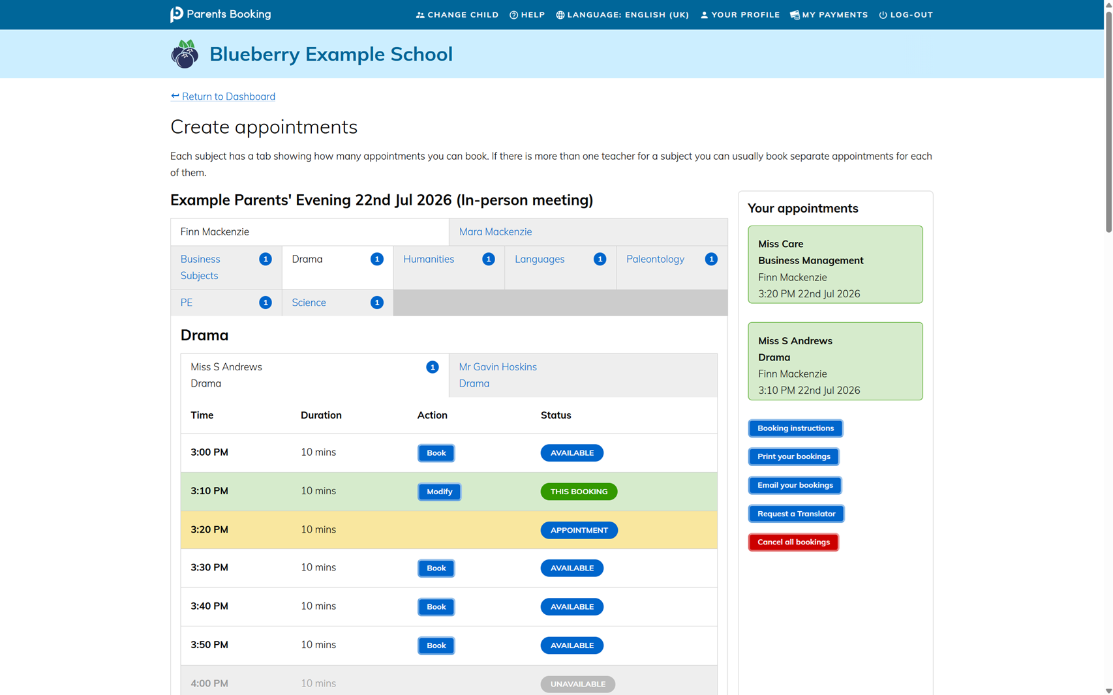Click the count badge on Languages tab
This screenshot has height=695, width=1113.
(600, 259)
